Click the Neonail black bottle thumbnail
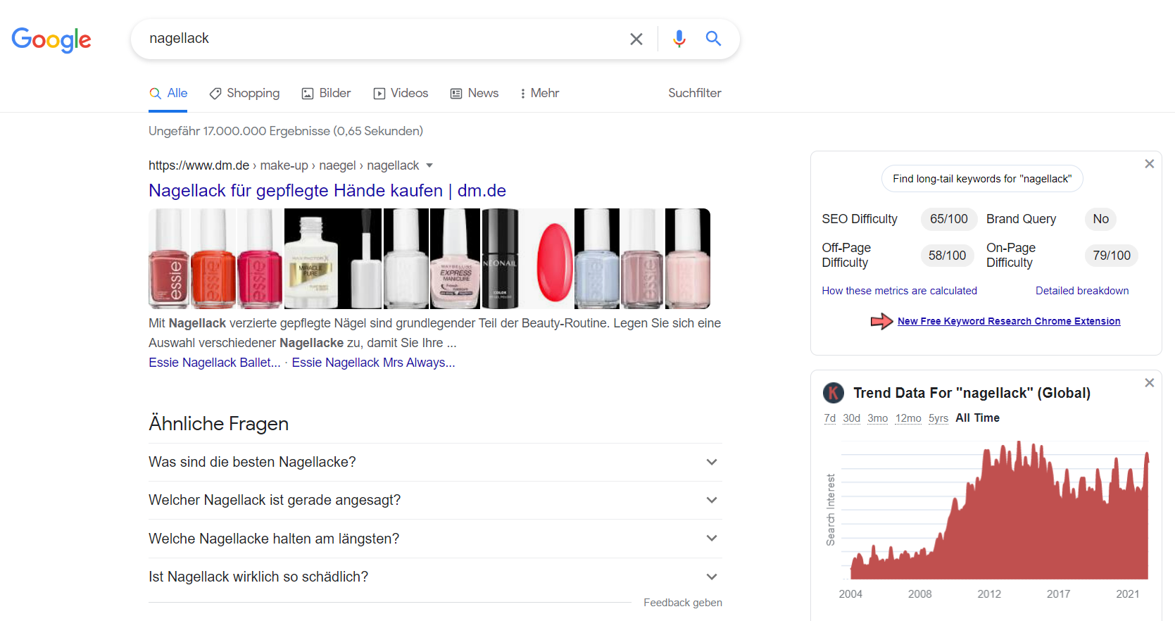The image size is (1175, 621). (x=500, y=258)
